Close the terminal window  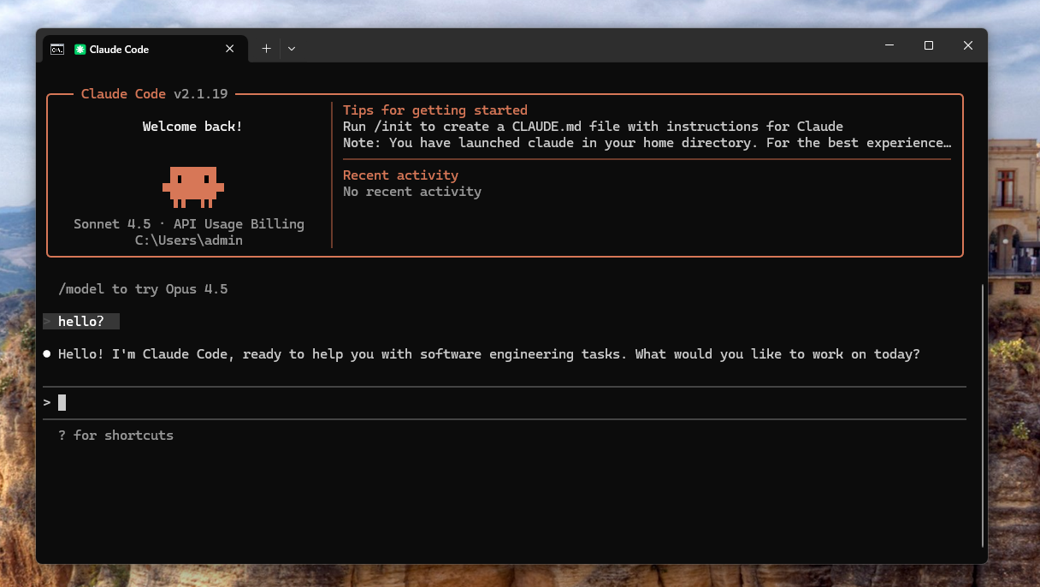(968, 45)
